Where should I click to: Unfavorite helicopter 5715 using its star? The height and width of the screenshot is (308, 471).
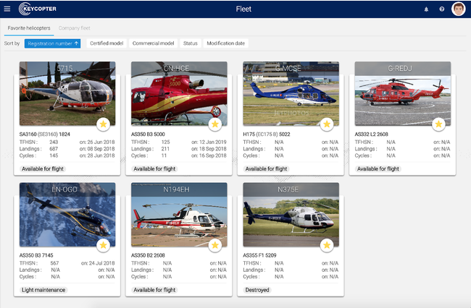pyautogui.click(x=103, y=124)
